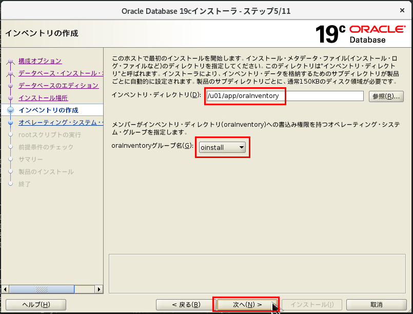Click the ヘルプ(H) button
Screen dimensions: 413x314
36,305
